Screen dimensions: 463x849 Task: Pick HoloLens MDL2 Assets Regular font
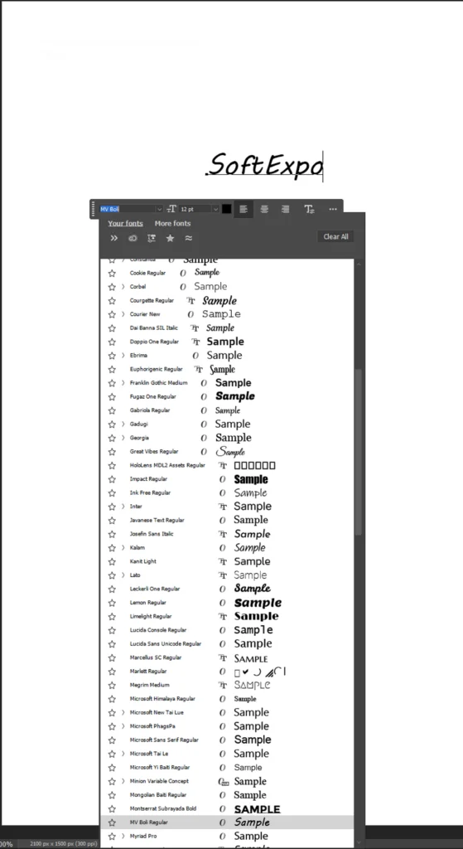pyautogui.click(x=227, y=465)
